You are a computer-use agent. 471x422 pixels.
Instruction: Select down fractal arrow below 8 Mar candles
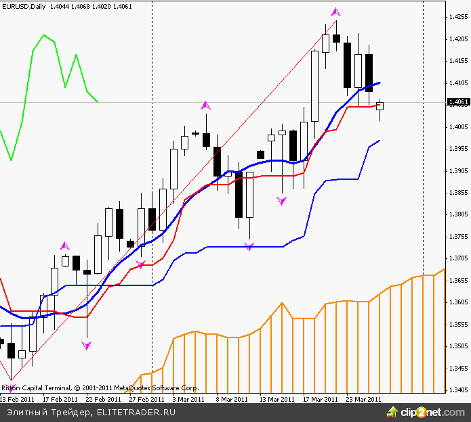tap(249, 248)
